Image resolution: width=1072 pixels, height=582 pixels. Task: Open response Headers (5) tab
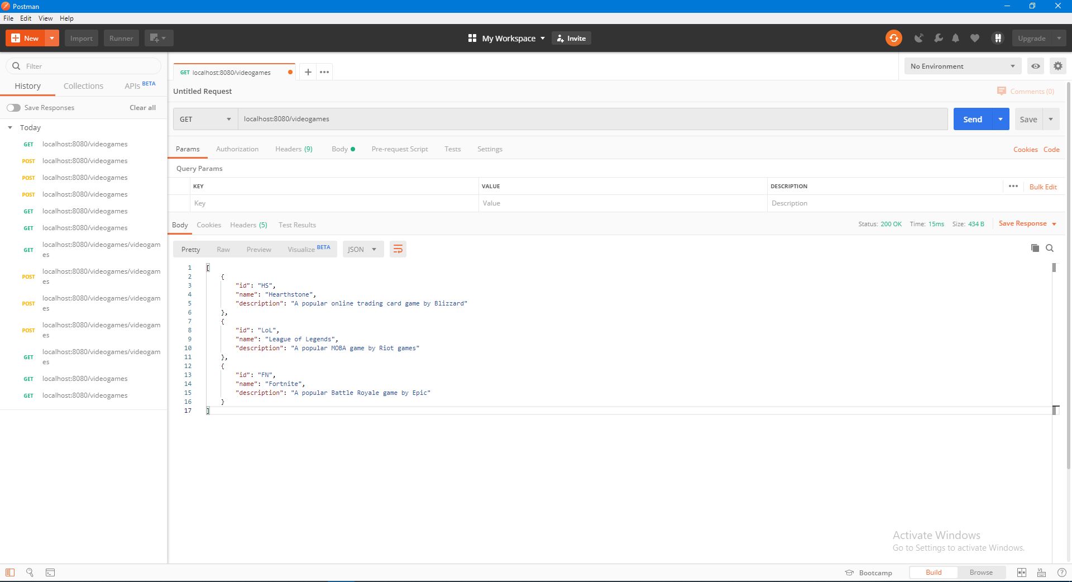point(248,225)
